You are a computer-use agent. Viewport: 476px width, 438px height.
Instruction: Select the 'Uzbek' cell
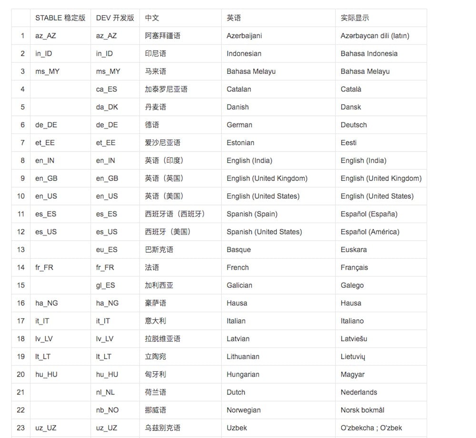278,428
